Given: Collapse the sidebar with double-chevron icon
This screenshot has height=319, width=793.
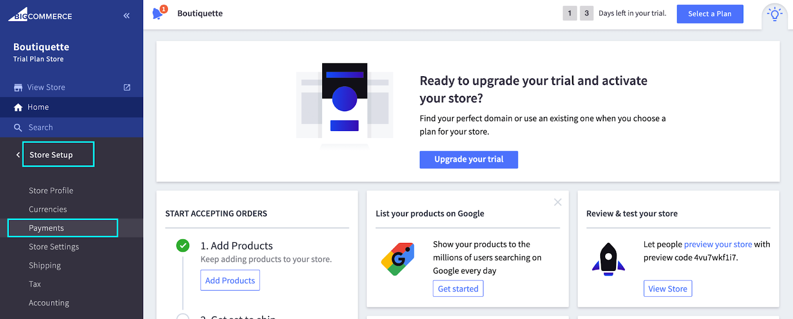Looking at the screenshot, I should pyautogui.click(x=126, y=16).
